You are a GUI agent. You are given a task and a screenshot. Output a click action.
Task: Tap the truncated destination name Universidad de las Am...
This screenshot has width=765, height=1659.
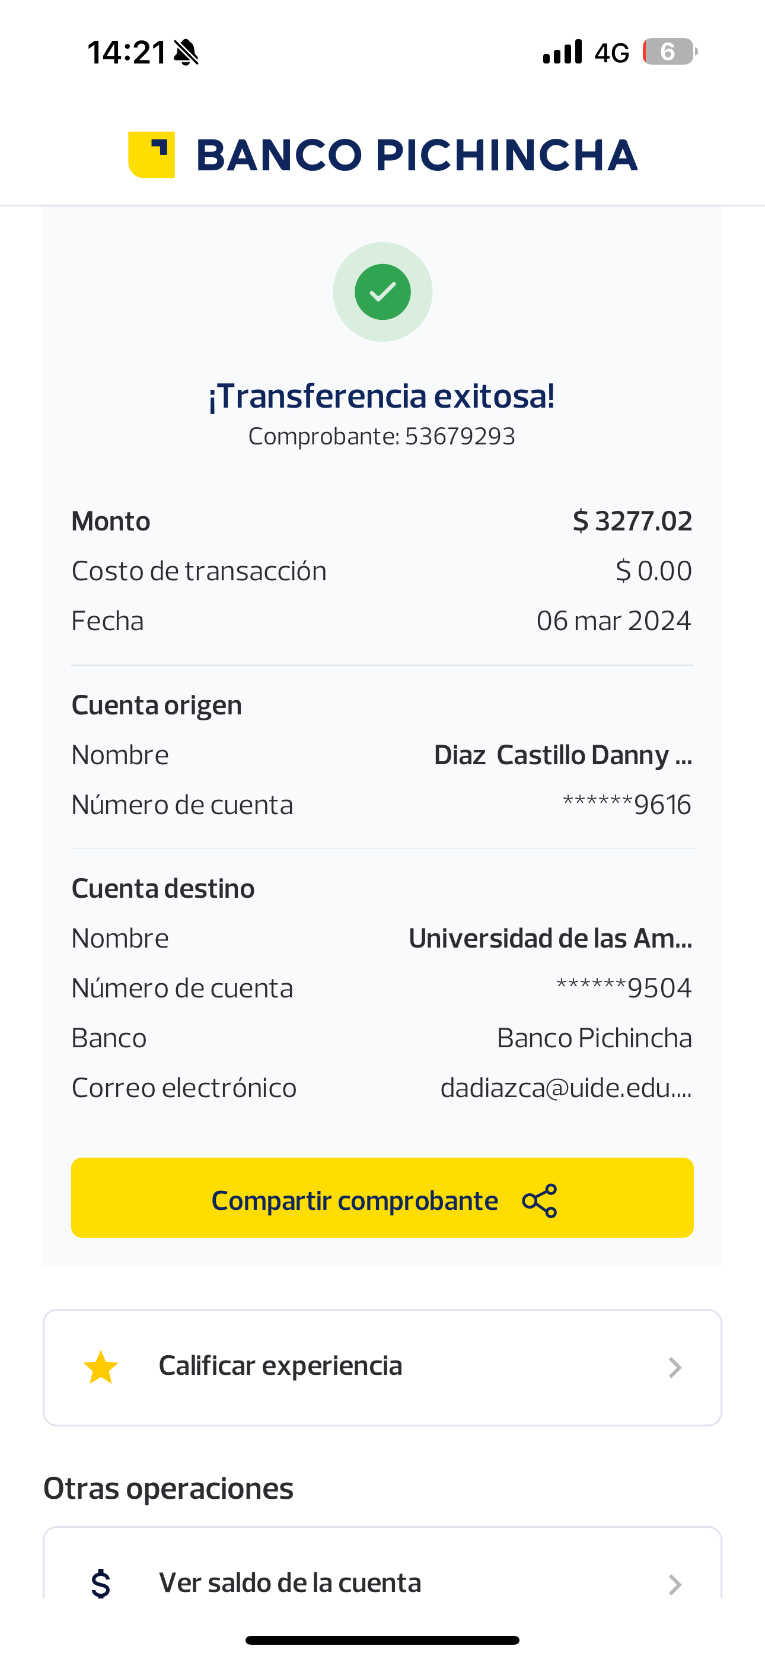(x=550, y=938)
